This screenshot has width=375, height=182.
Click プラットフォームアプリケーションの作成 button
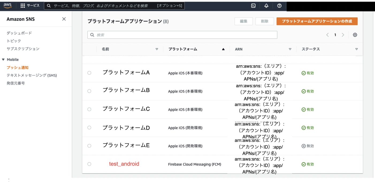(x=317, y=21)
